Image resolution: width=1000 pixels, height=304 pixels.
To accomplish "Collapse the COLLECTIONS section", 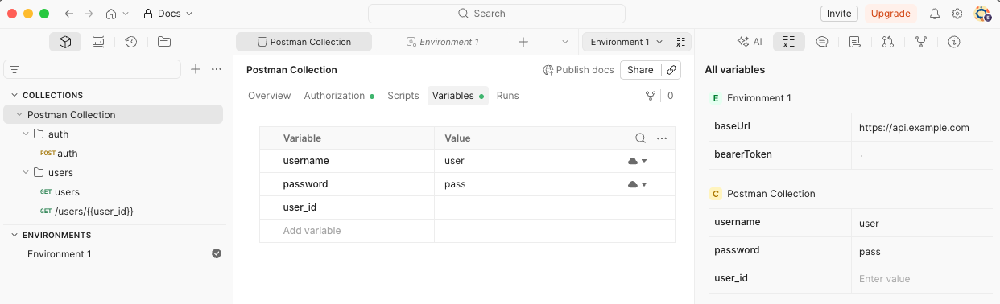I will [14, 95].
